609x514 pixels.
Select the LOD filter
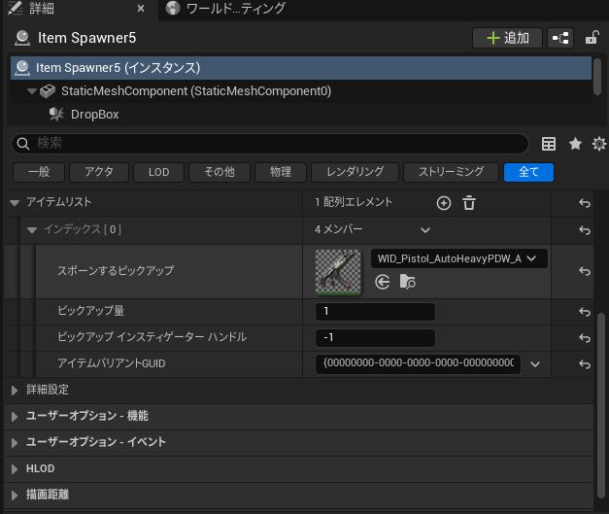(x=158, y=172)
